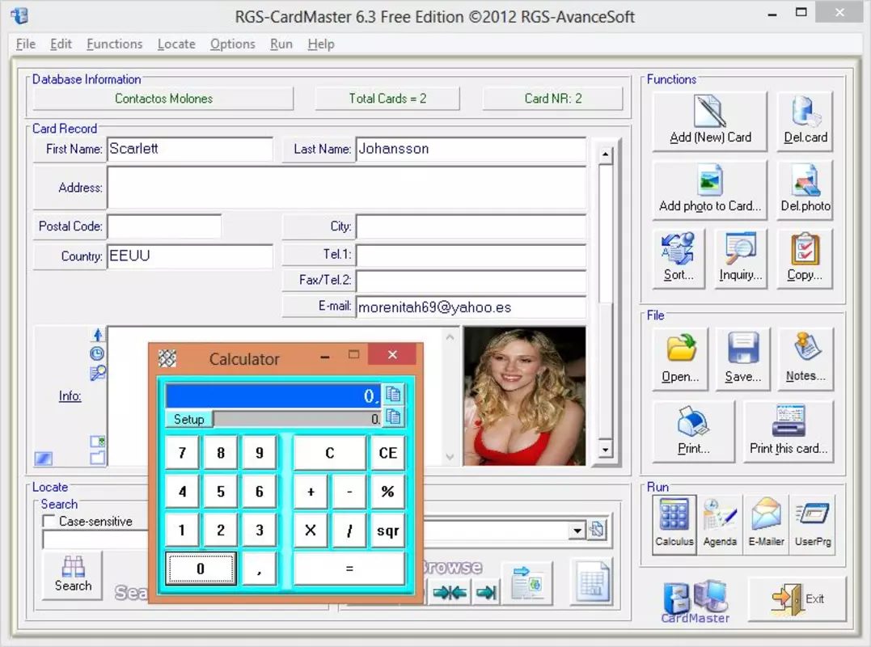Click calculator multiply X button

[x=311, y=531]
